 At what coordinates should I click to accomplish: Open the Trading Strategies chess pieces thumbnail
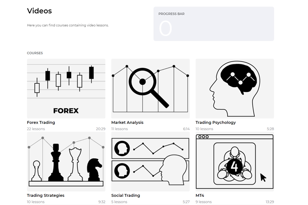point(66,162)
